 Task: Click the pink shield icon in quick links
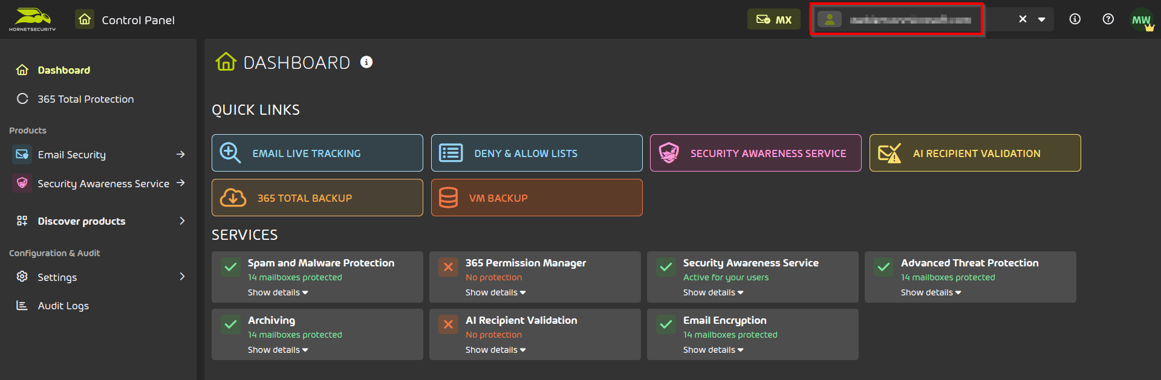669,153
